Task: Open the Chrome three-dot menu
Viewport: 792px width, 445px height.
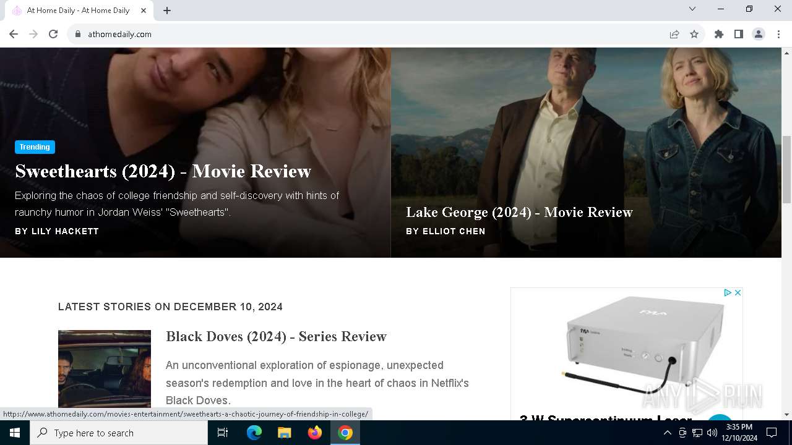Action: [x=778, y=34]
